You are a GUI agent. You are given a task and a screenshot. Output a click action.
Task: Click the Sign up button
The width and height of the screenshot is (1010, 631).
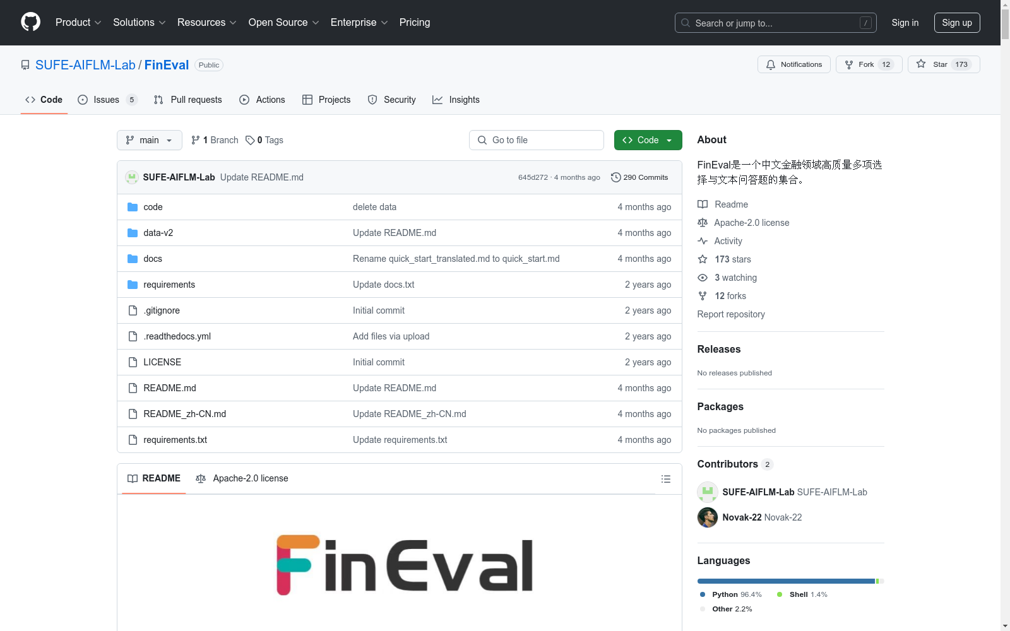point(957,23)
